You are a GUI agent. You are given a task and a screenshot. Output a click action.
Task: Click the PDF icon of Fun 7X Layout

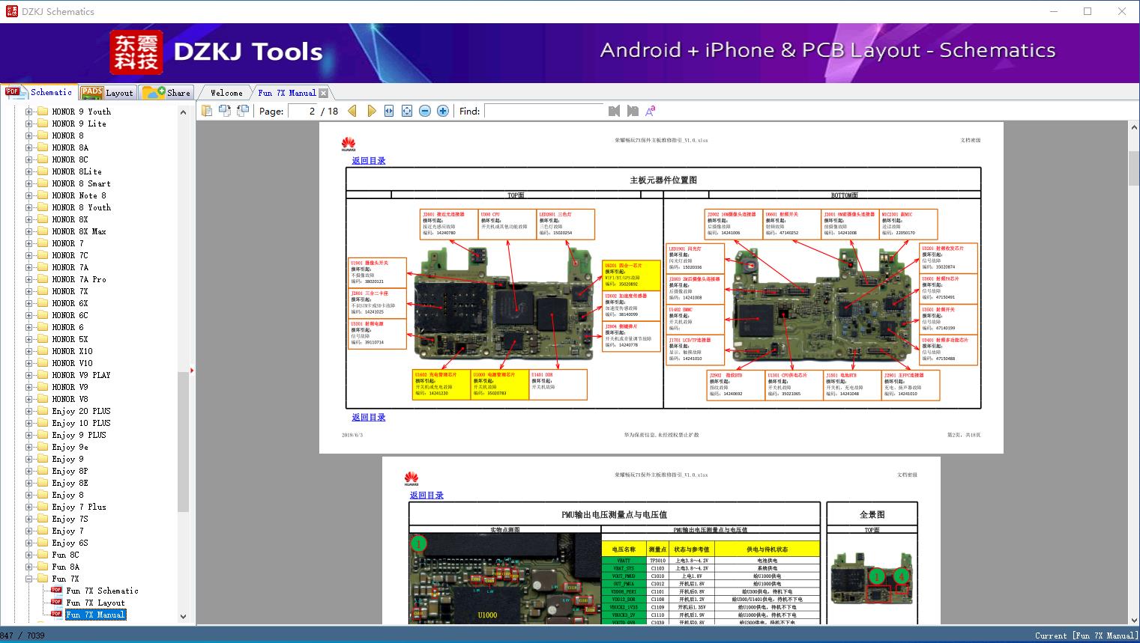(56, 603)
